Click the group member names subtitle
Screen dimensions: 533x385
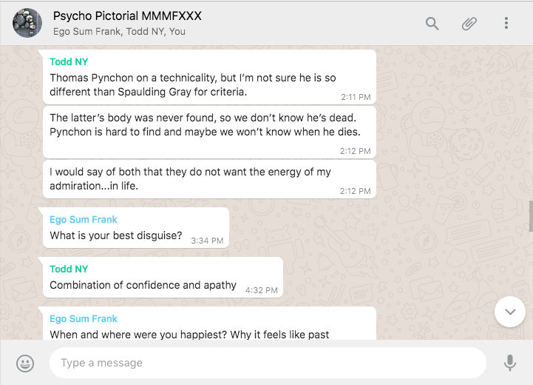coord(119,32)
